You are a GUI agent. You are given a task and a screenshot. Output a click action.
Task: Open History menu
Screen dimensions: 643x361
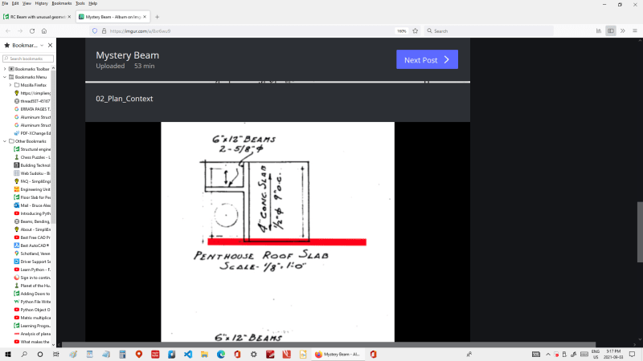tap(41, 3)
